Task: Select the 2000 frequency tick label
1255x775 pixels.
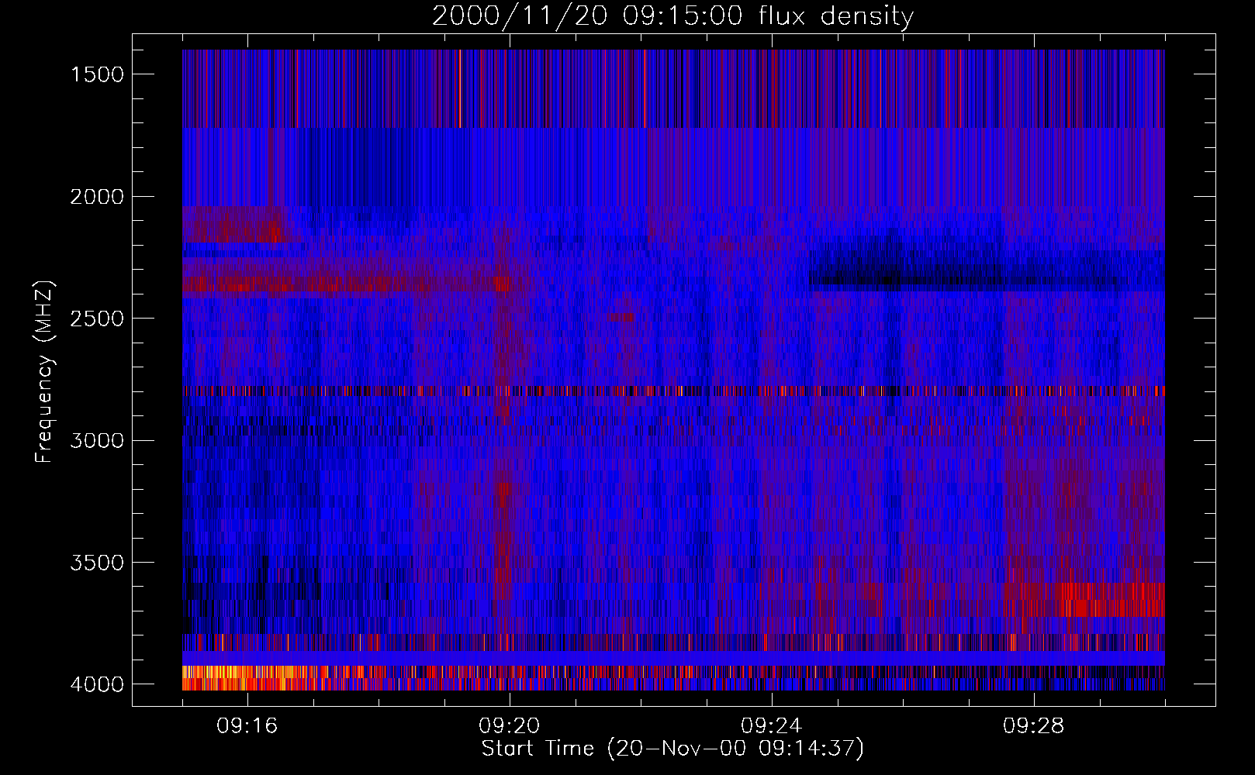Action: click(x=97, y=197)
